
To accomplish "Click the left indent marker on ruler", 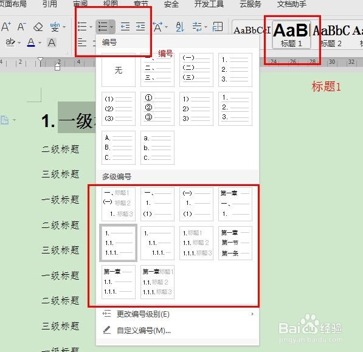I will (x=57, y=67).
